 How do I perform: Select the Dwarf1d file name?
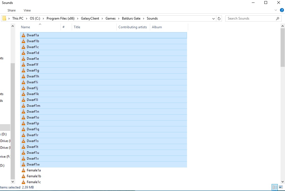click(33, 53)
